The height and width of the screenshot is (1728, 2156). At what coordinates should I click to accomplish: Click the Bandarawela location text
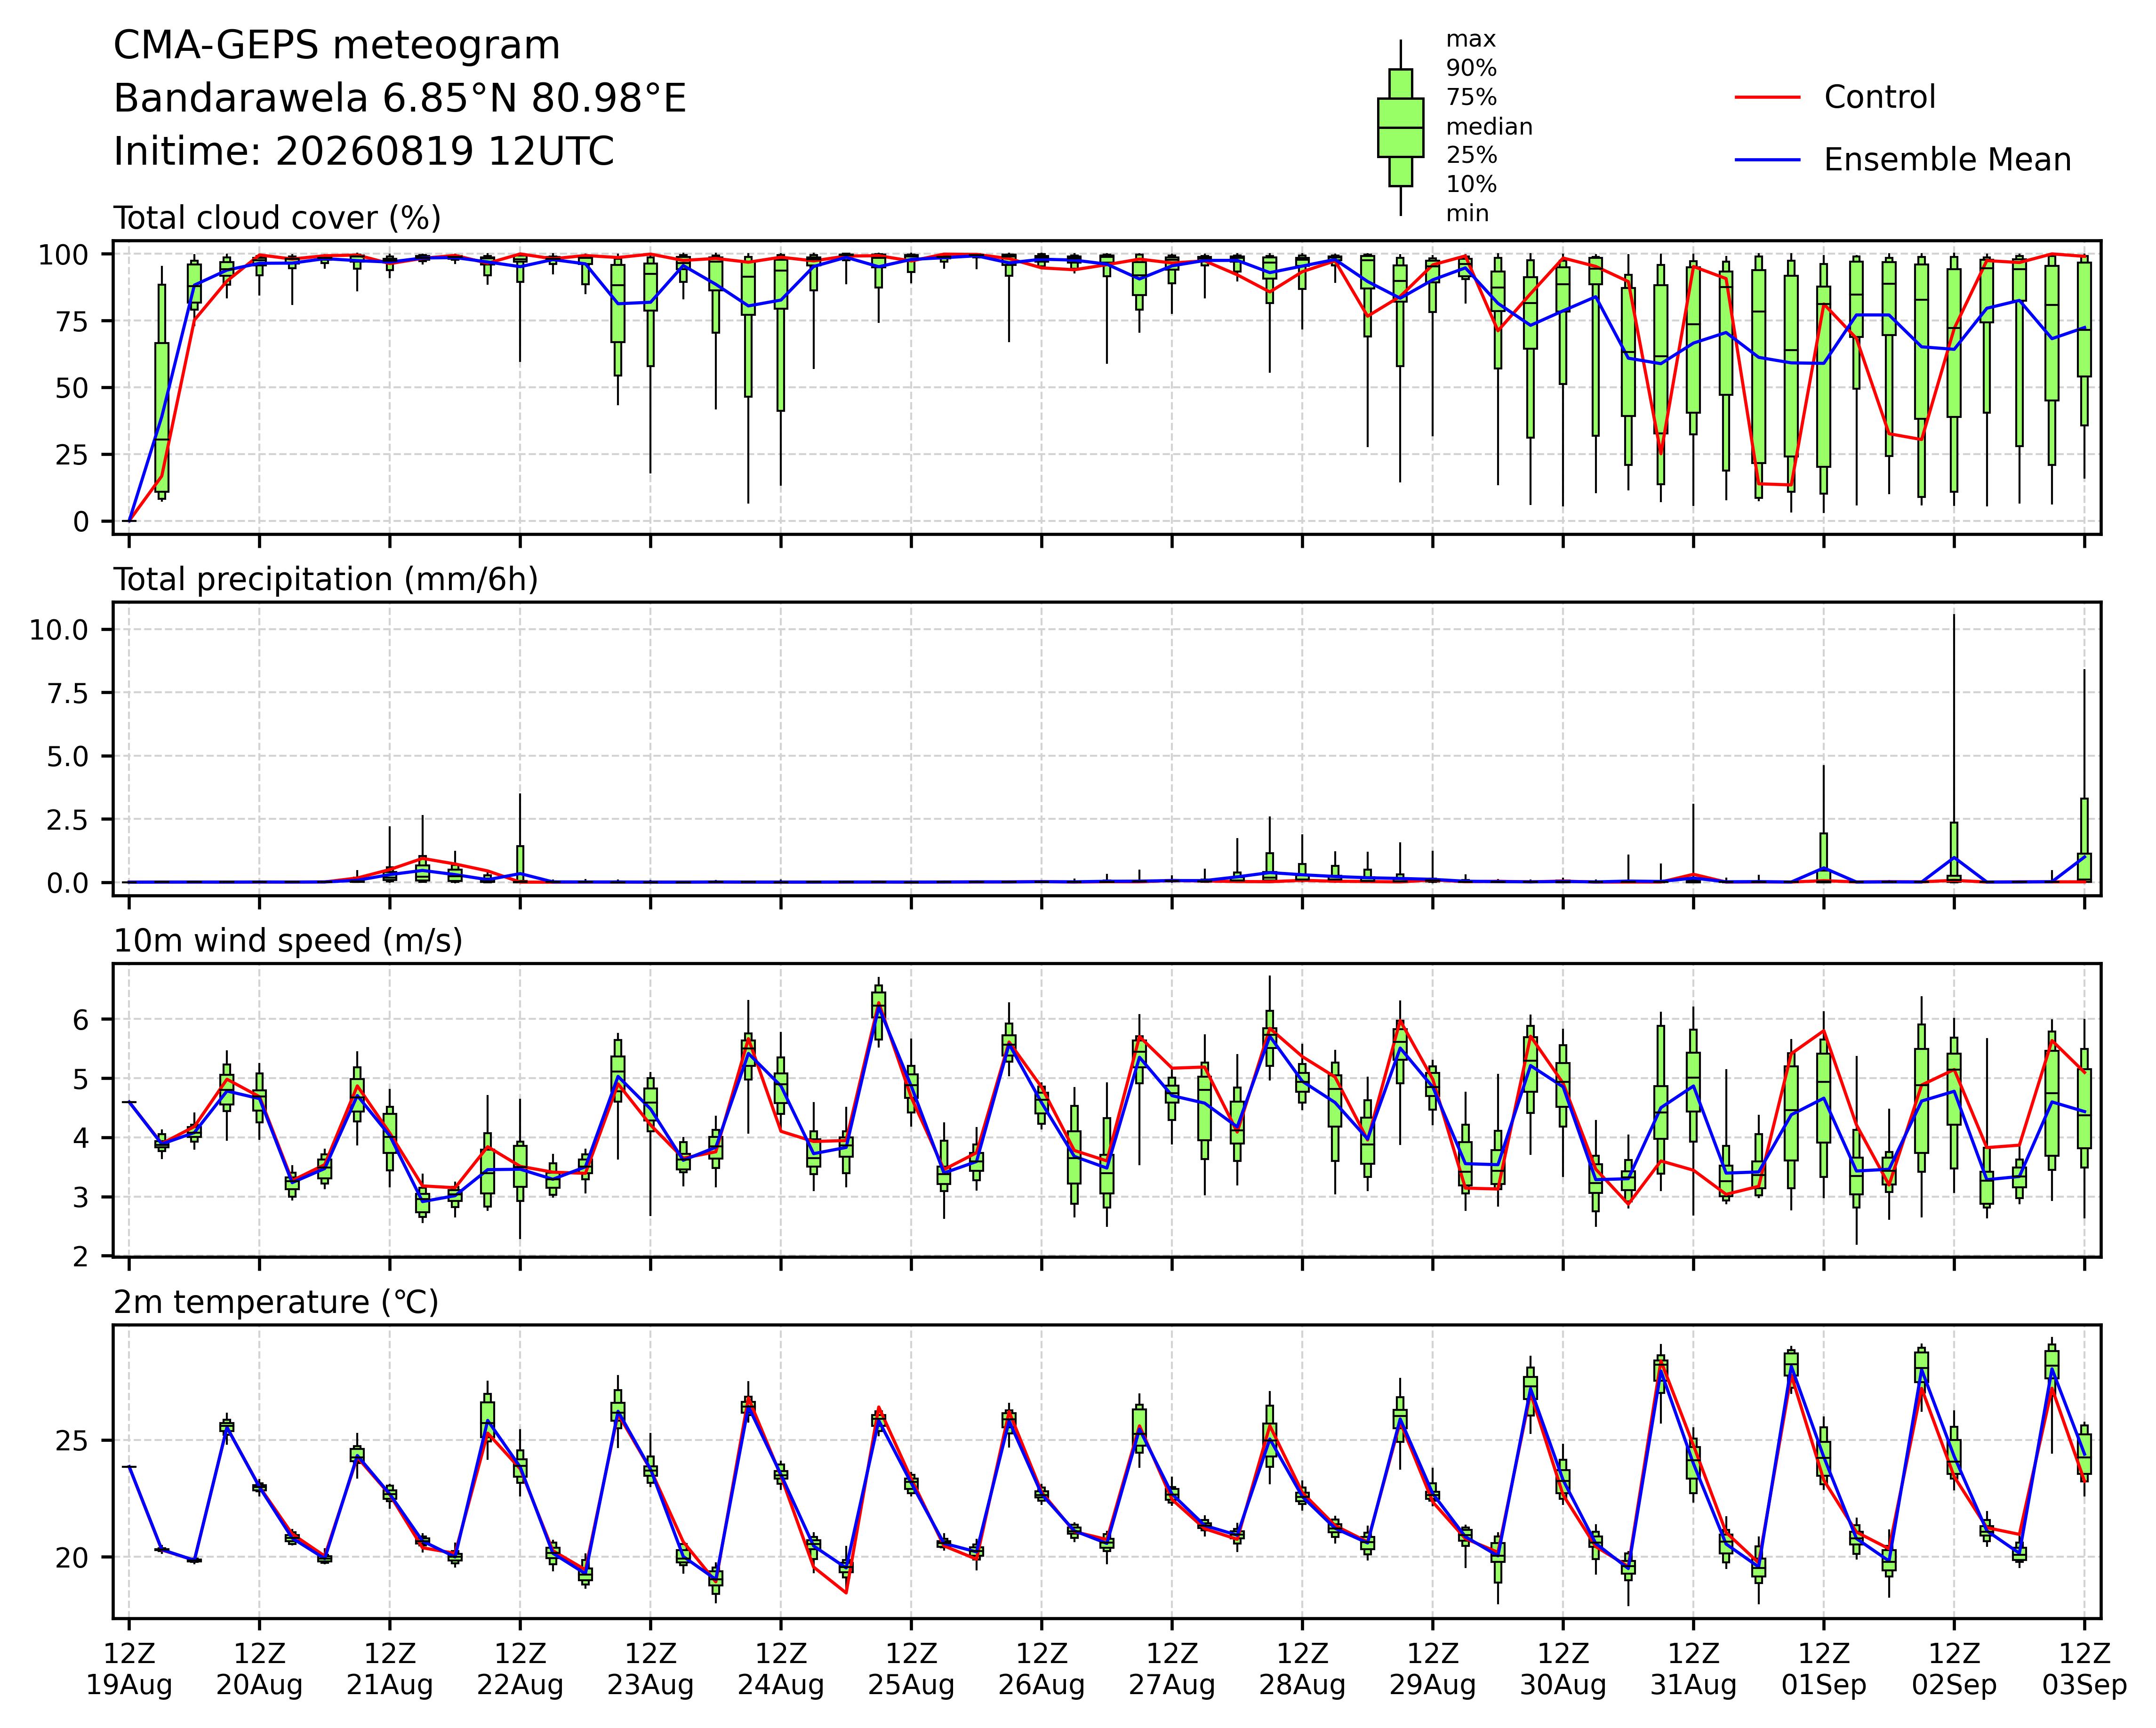[x=400, y=99]
